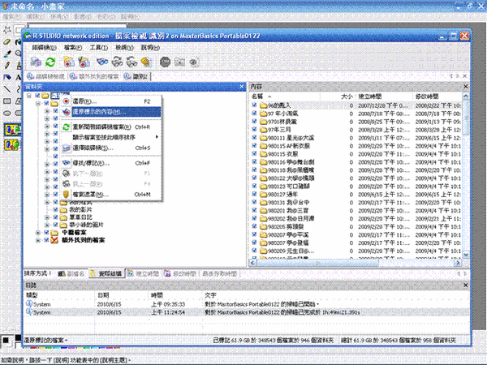Toggle checkbox for 980111 星光@大溪
This screenshot has height=365, width=487.
tap(254, 138)
